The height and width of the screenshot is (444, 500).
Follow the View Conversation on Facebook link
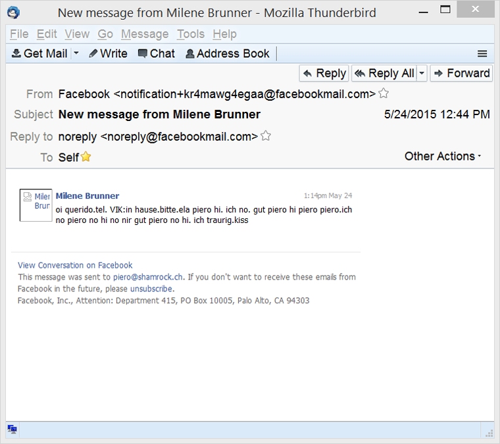point(75,265)
